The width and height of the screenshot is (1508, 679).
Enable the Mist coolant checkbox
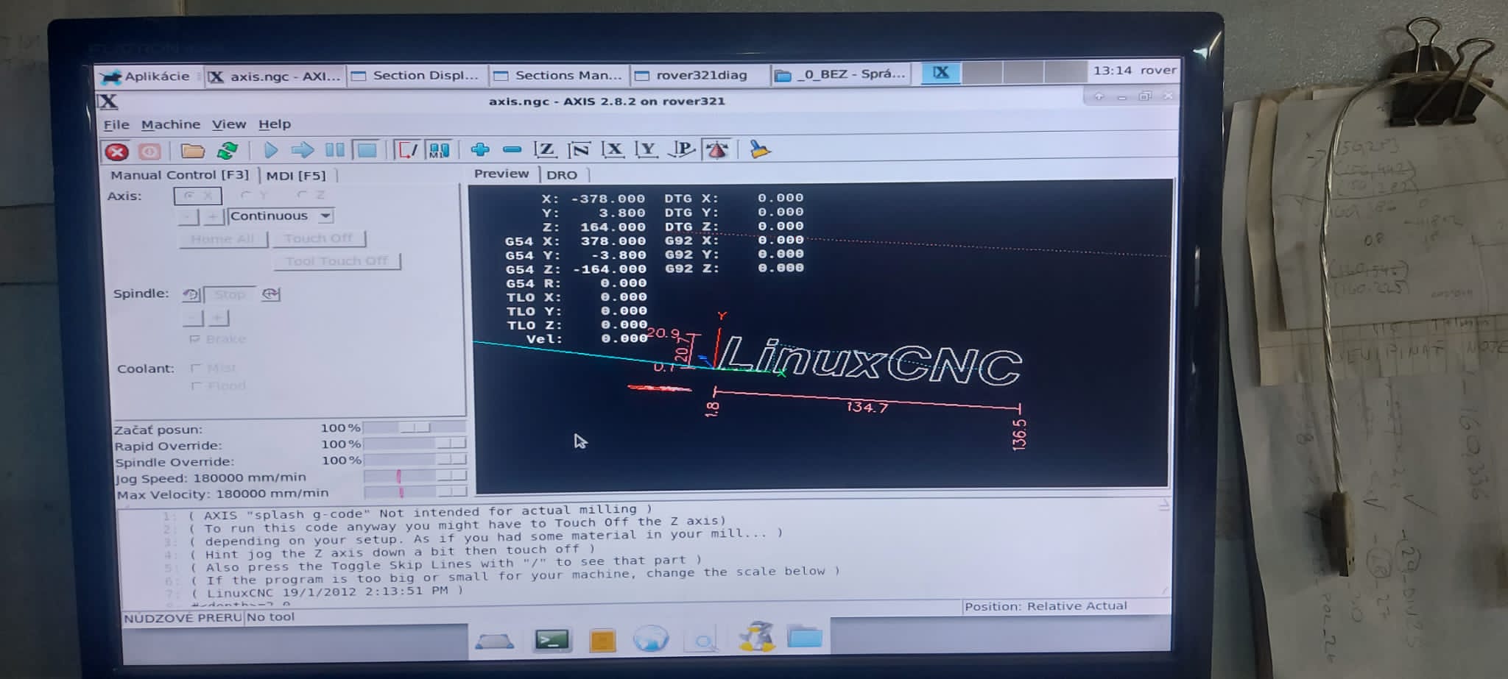(x=196, y=368)
